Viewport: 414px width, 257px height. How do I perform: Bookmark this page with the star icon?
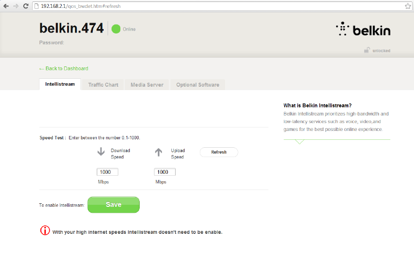point(408,6)
